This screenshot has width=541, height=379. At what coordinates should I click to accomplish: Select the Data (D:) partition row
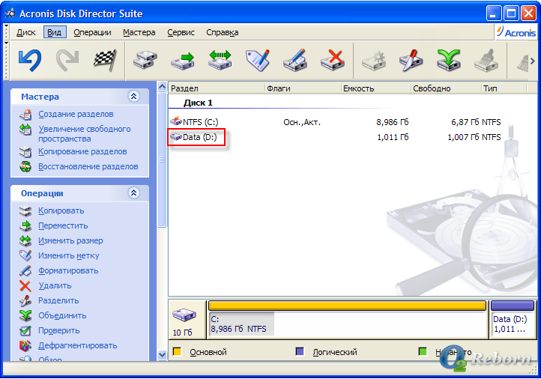pyautogui.click(x=336, y=137)
